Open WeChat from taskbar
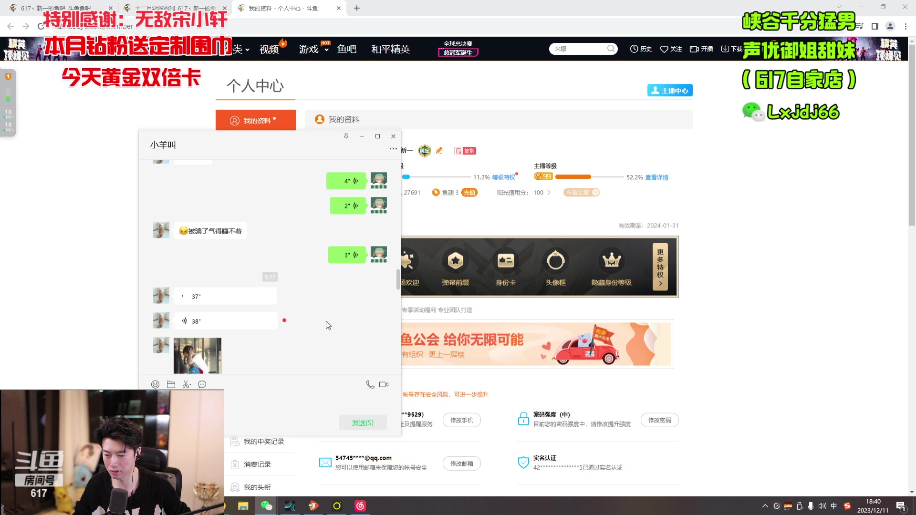 pyautogui.click(x=266, y=506)
